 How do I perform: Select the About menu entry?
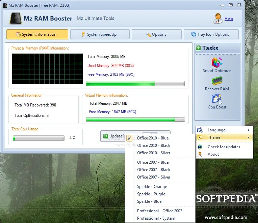pos(225,154)
